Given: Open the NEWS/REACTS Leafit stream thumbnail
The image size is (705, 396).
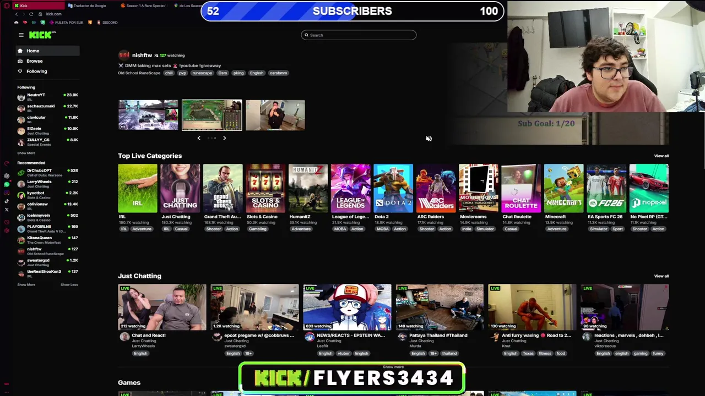Looking at the screenshot, I should [347, 307].
